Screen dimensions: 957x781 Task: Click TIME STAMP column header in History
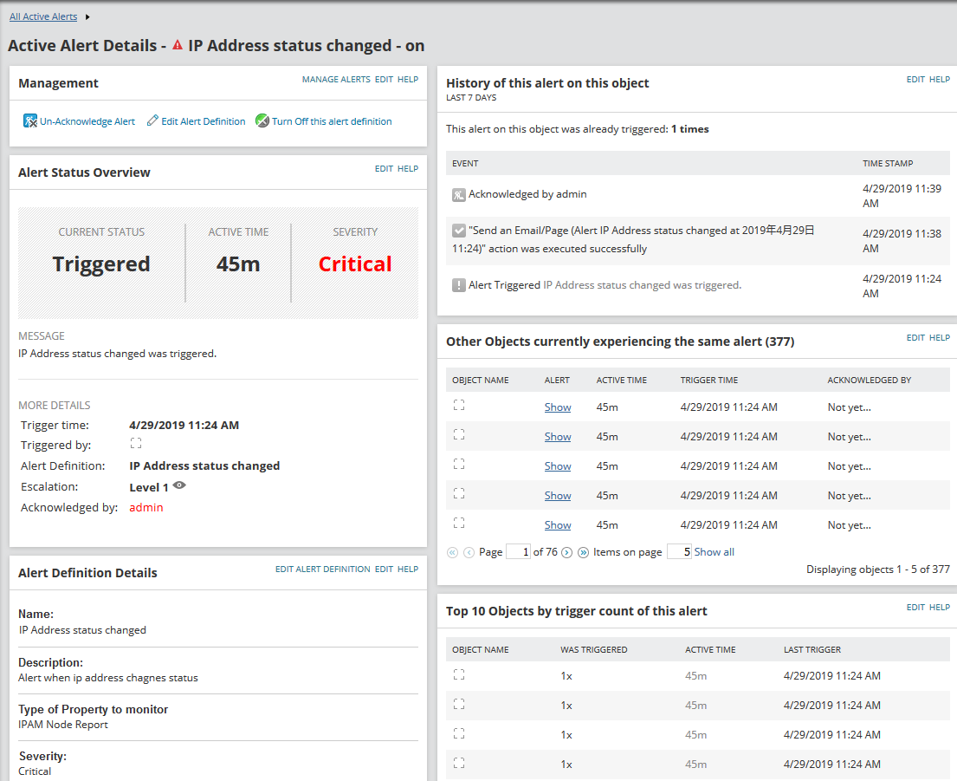coord(888,163)
